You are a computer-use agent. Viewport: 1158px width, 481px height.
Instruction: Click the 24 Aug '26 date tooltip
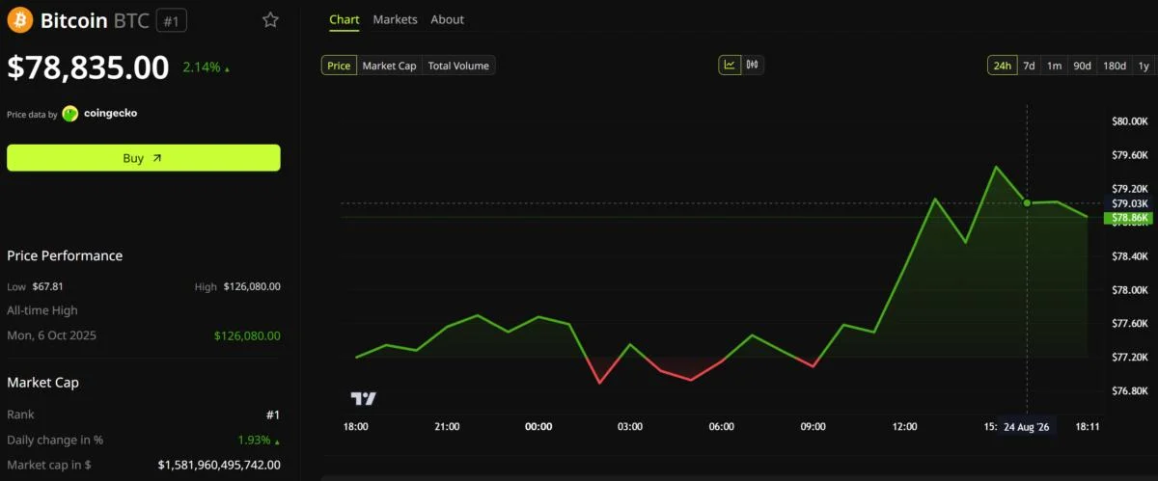[x=1026, y=426]
